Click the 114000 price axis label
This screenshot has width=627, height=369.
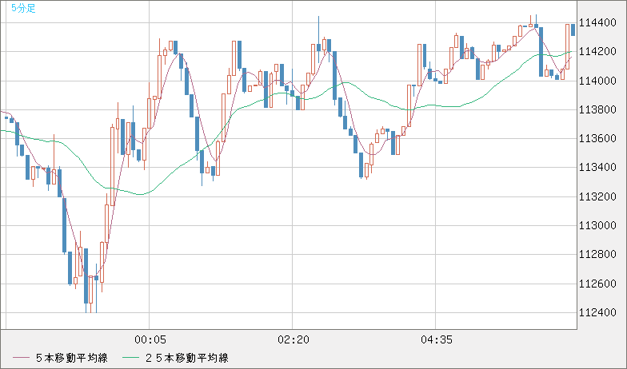[x=598, y=81]
